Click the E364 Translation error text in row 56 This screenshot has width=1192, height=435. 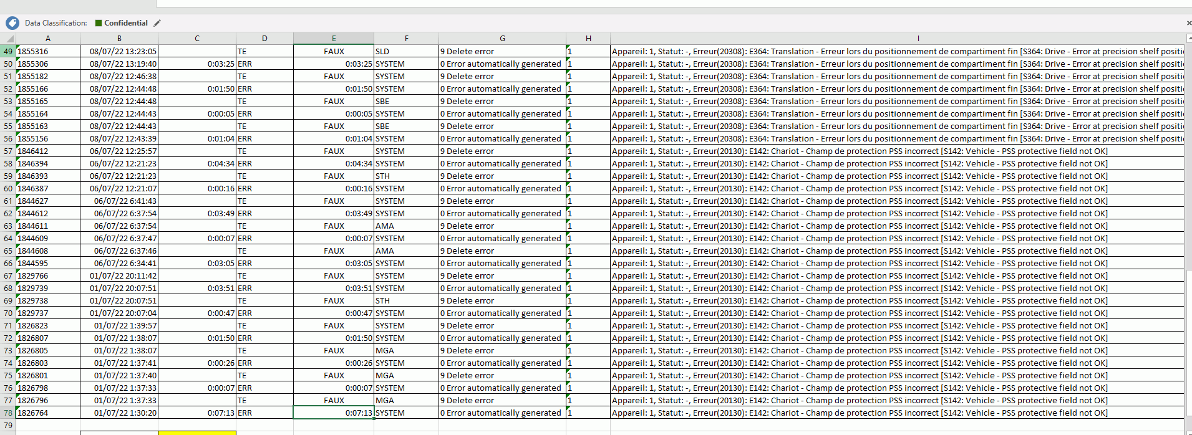tap(897, 138)
